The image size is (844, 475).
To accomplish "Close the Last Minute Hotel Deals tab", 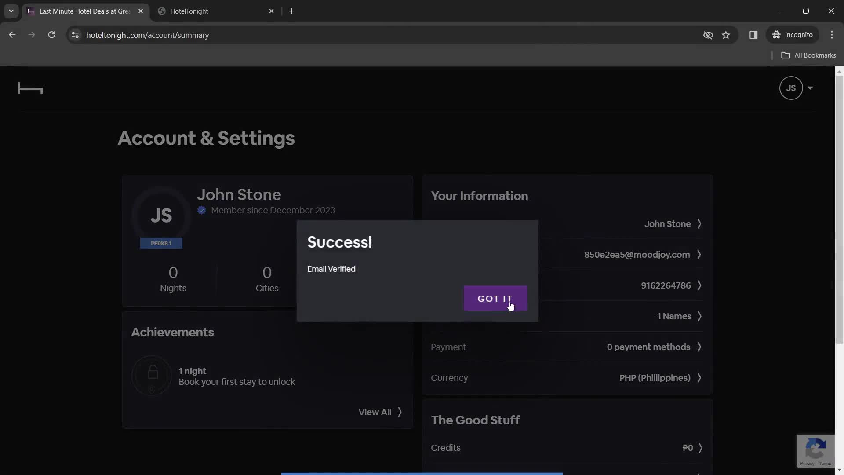I will (141, 11).
